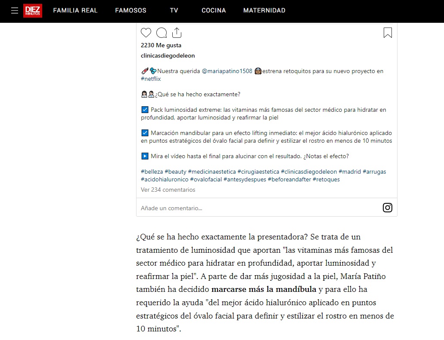
Task: Click the comment speech bubble icon
Action: [161, 33]
